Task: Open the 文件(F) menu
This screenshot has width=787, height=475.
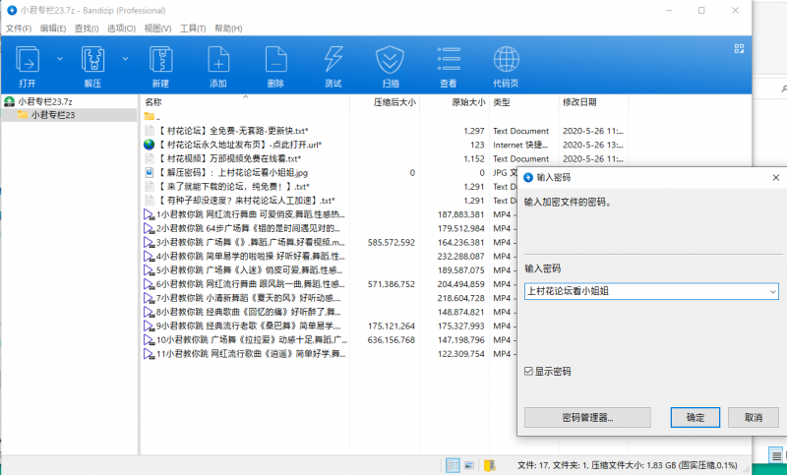Action: (19, 28)
